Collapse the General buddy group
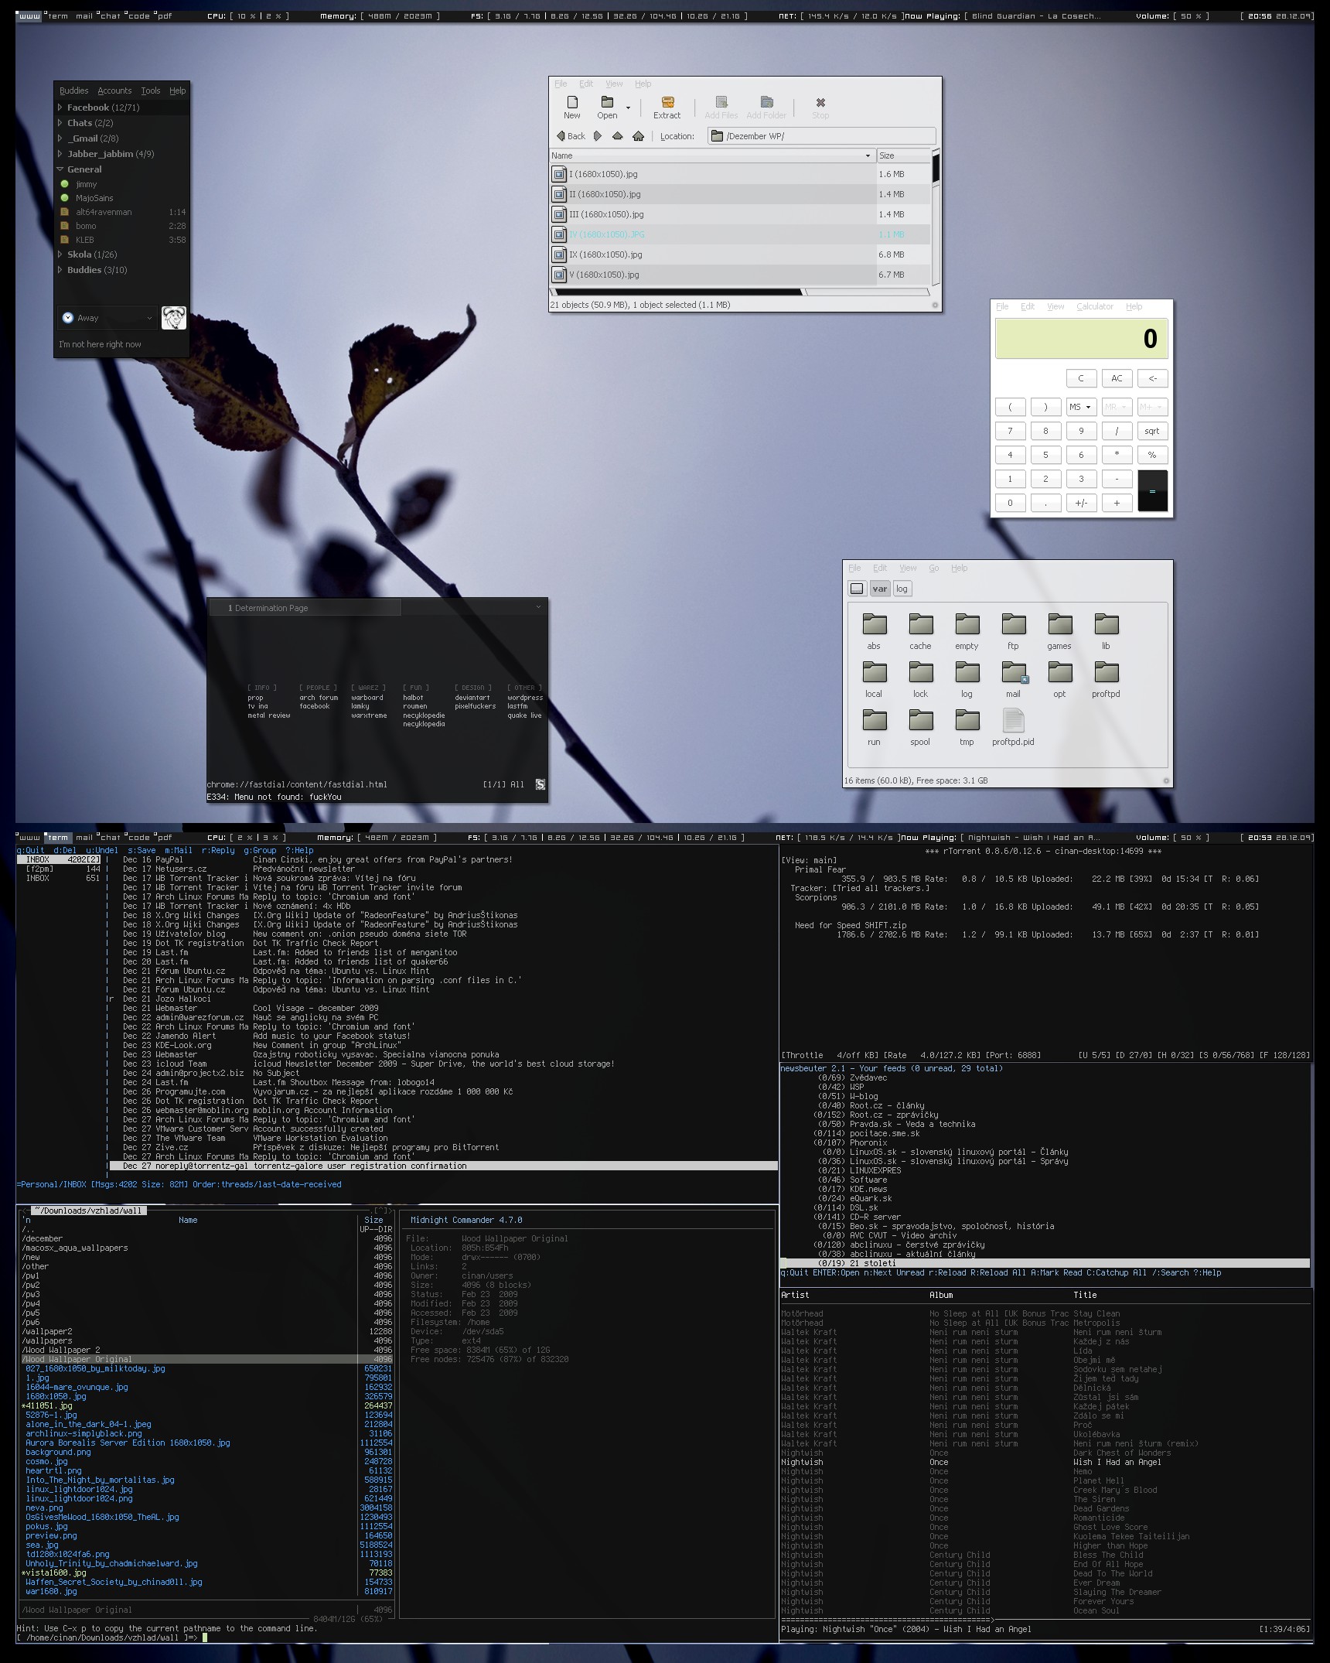The height and width of the screenshot is (1663, 1330). click(x=60, y=169)
